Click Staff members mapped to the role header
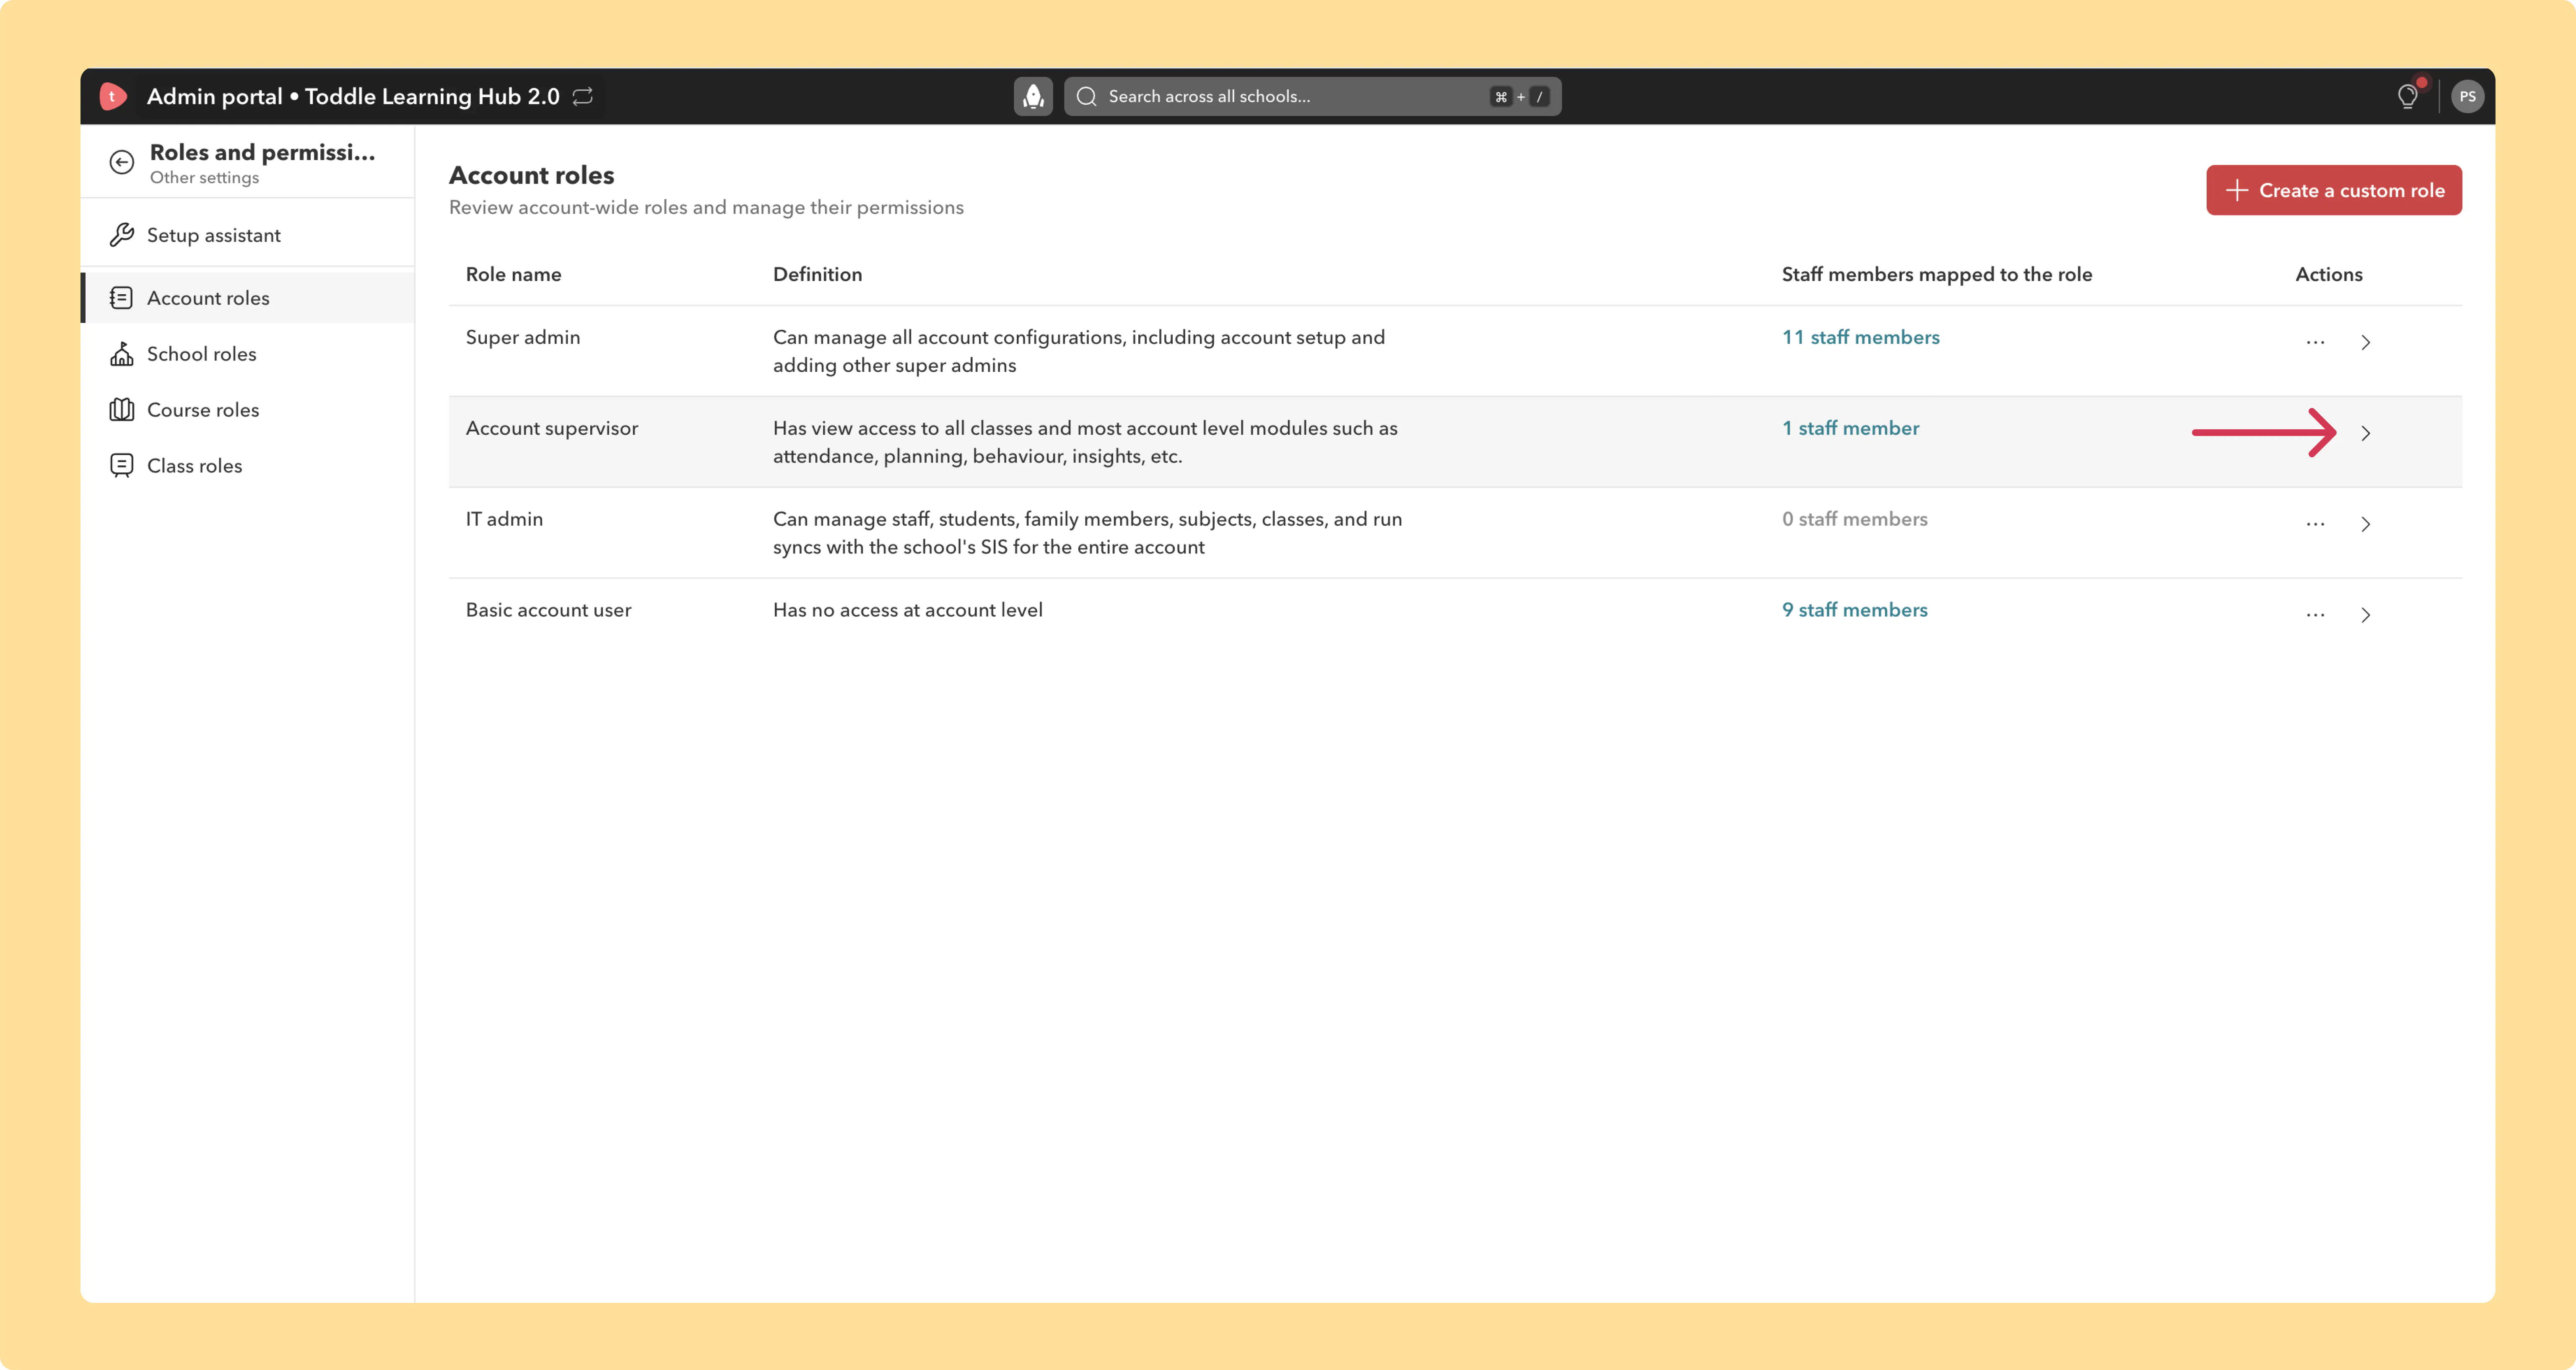The width and height of the screenshot is (2576, 1370). (x=1936, y=274)
